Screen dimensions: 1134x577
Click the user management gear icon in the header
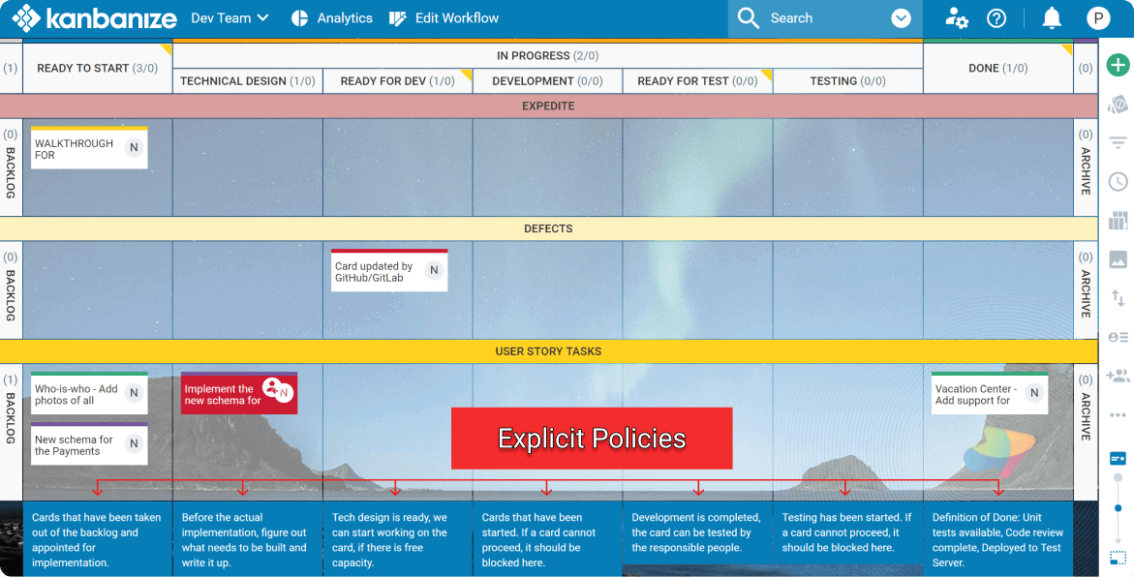click(x=956, y=17)
